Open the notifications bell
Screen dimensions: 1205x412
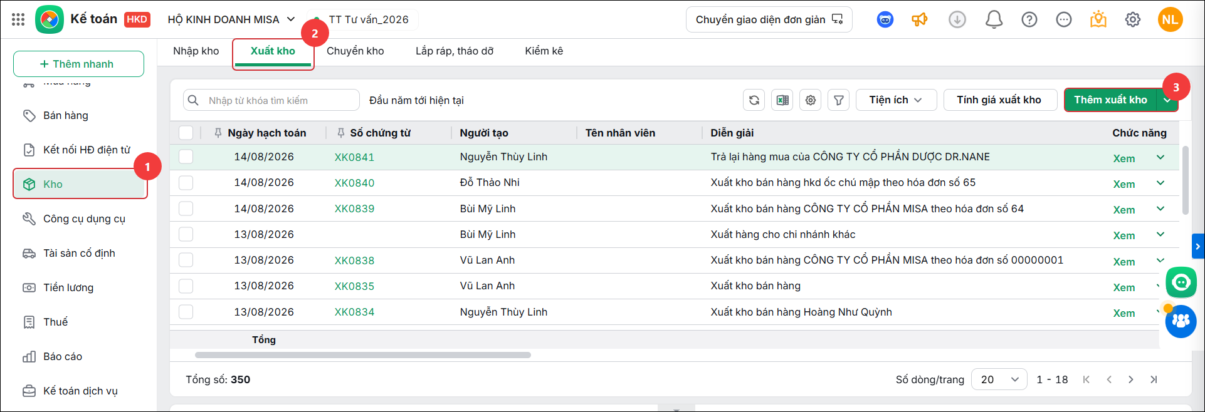(994, 19)
